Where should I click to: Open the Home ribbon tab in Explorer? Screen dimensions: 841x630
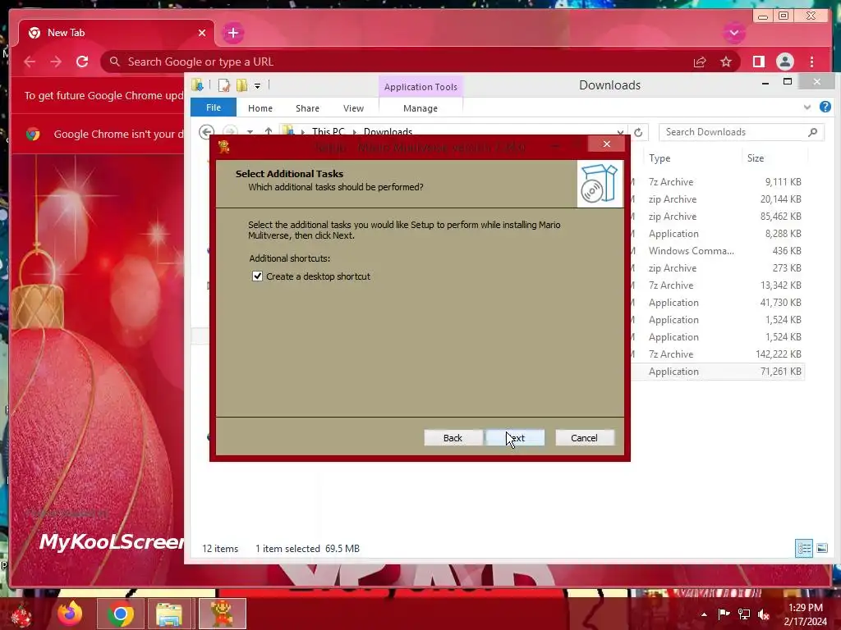[260, 108]
